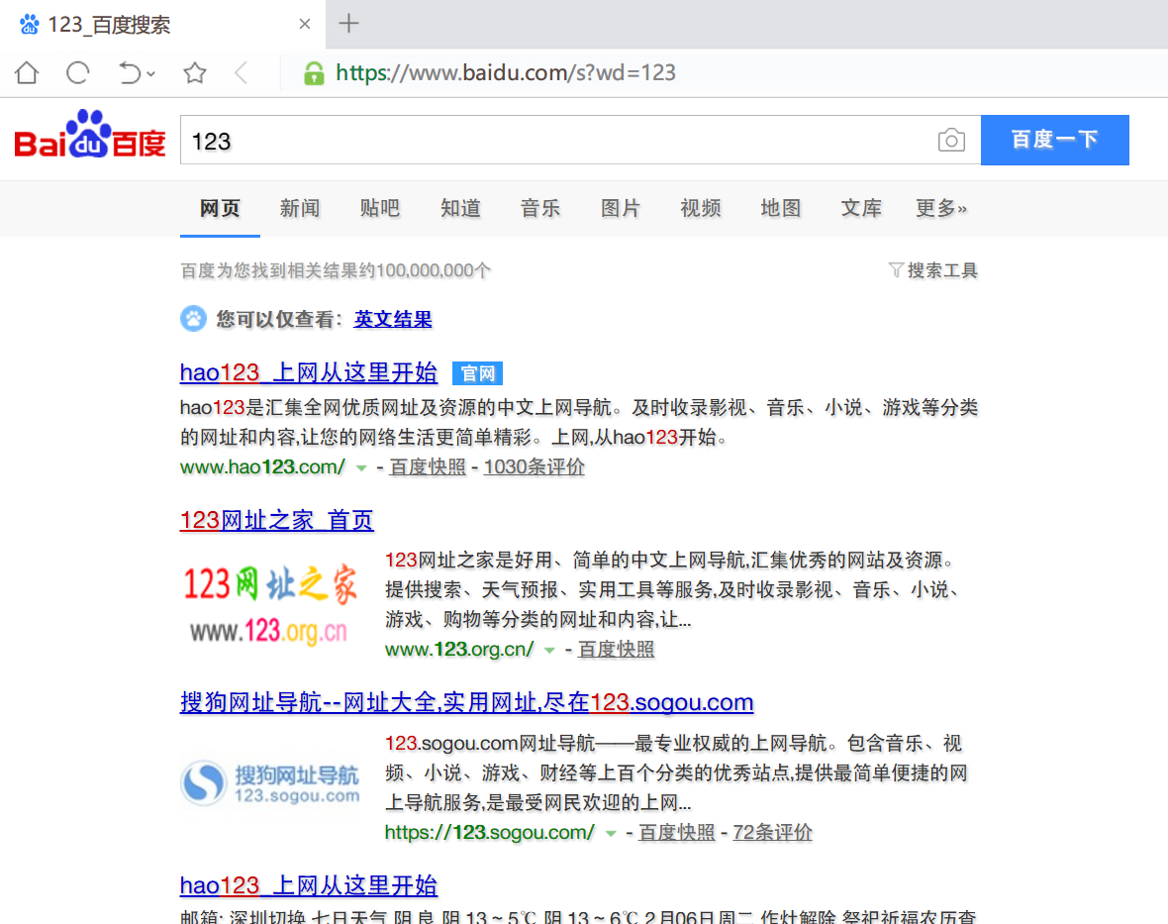Click the Baidu logo

pyautogui.click(x=90, y=135)
